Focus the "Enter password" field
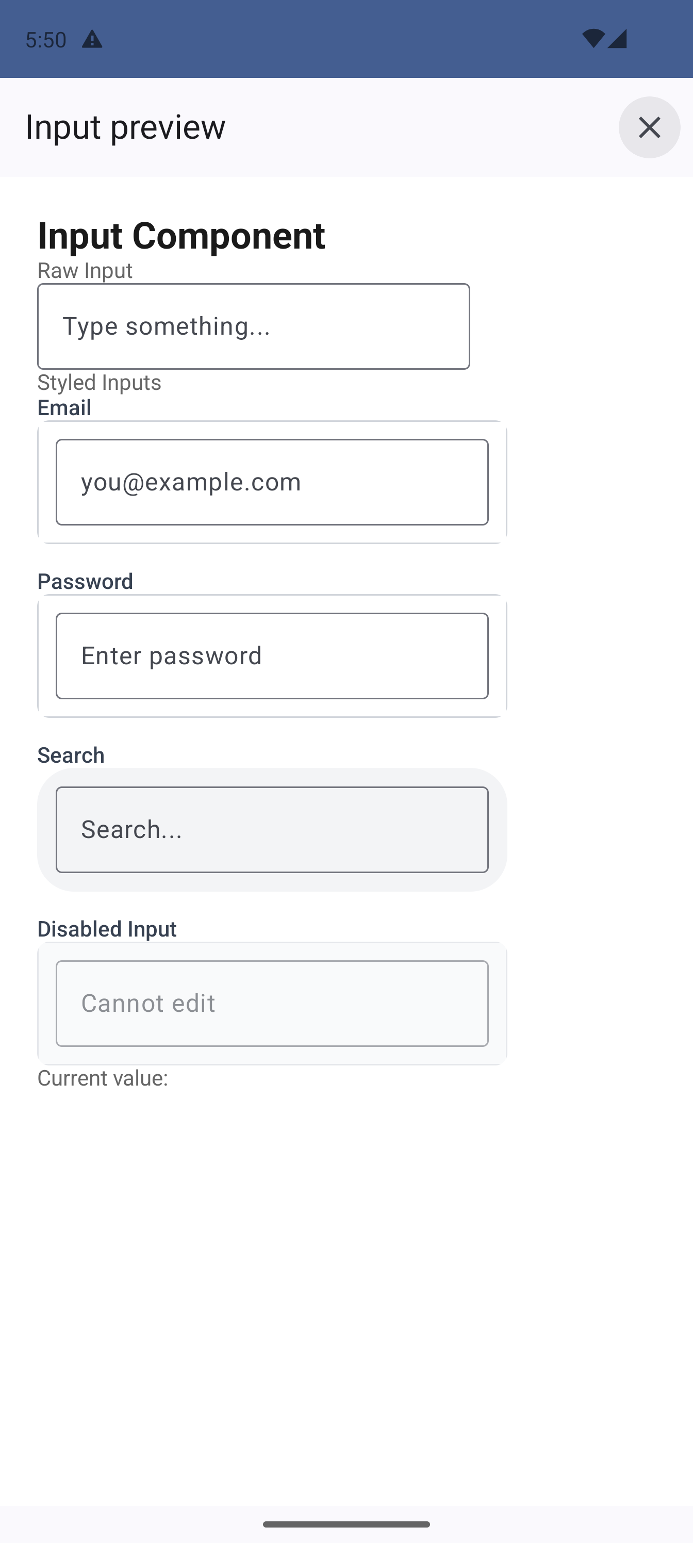Viewport: 693px width, 1543px height. click(272, 656)
